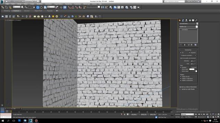Toggle the Visible in reflections checkbox

point(181,79)
